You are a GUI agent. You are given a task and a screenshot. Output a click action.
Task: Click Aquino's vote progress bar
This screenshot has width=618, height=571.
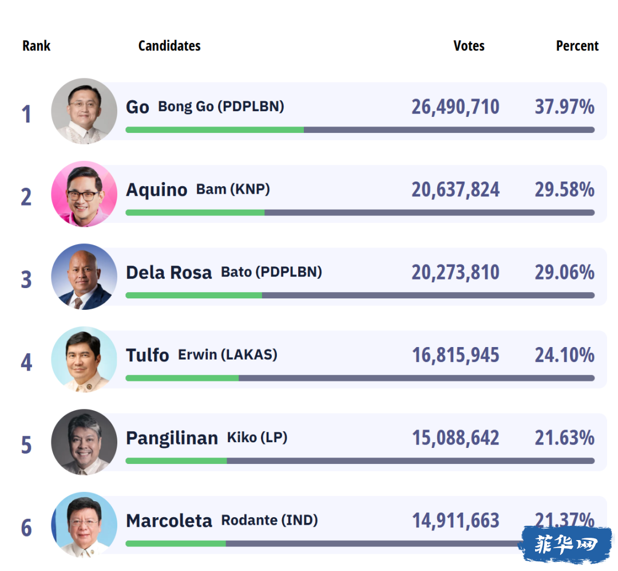coord(360,212)
